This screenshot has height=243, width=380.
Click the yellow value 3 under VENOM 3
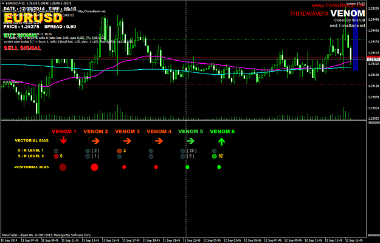(125, 151)
